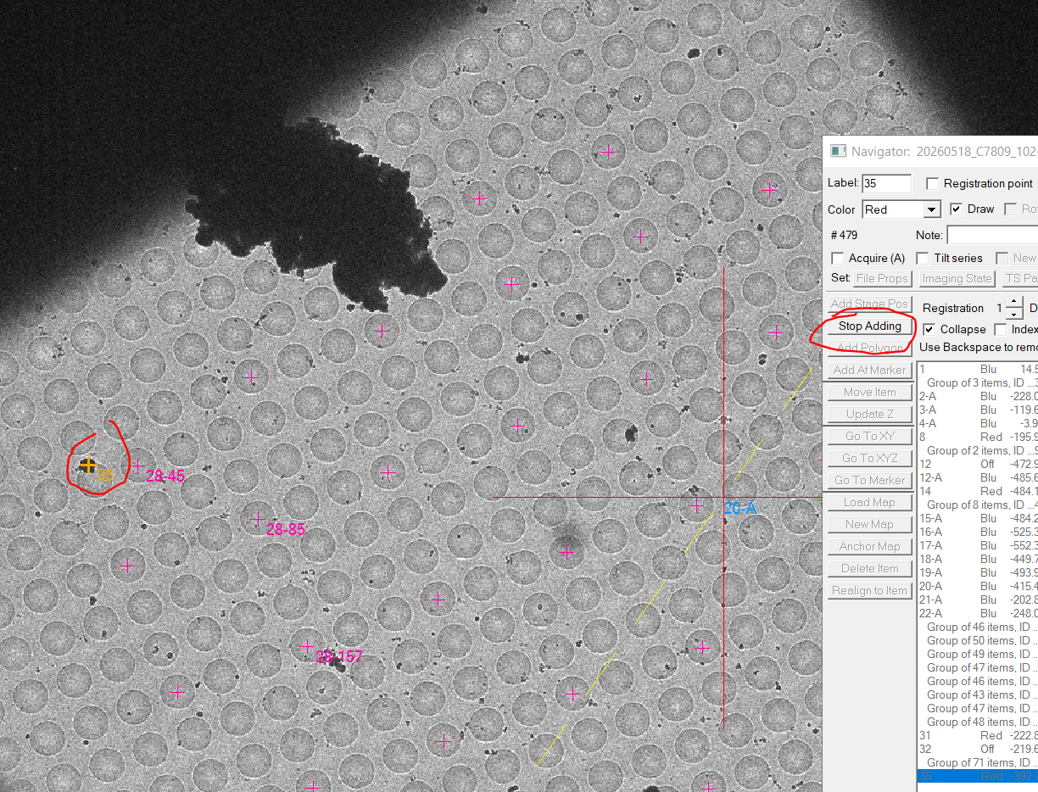Enable the Acquire (A) checkbox

pyautogui.click(x=838, y=258)
